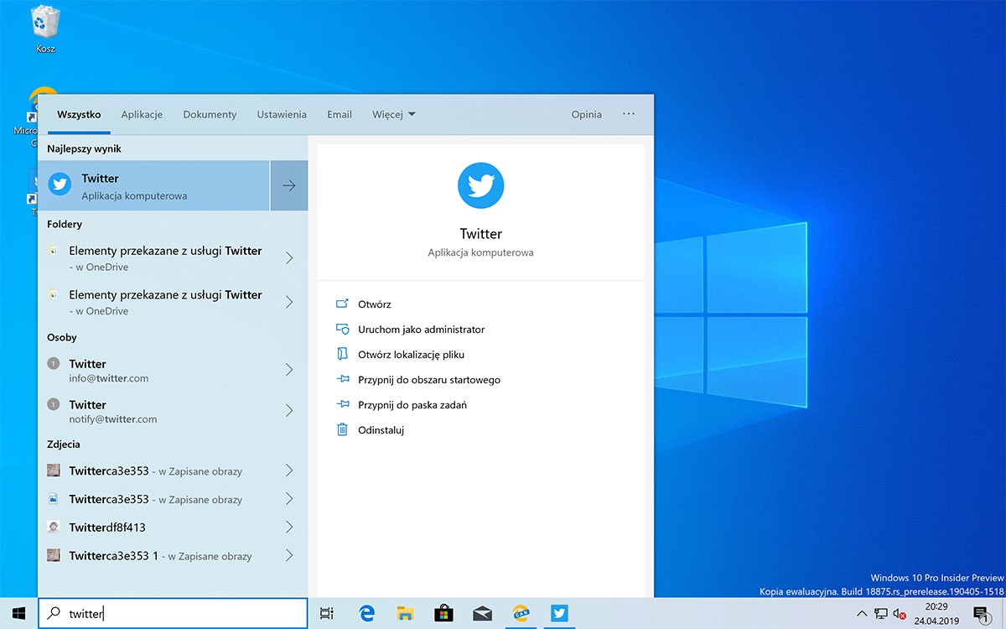Expand the info@twitter.com contact chevron

point(289,370)
